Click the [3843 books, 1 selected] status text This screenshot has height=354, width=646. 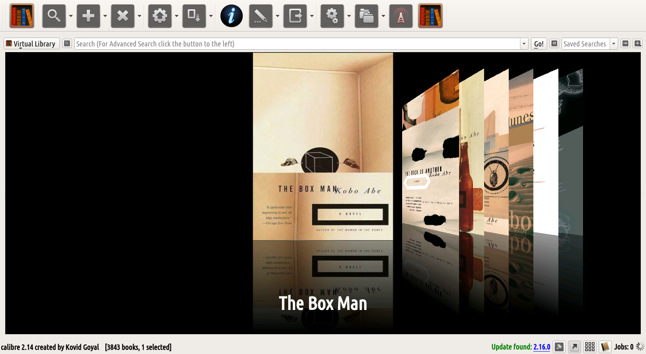point(138,347)
